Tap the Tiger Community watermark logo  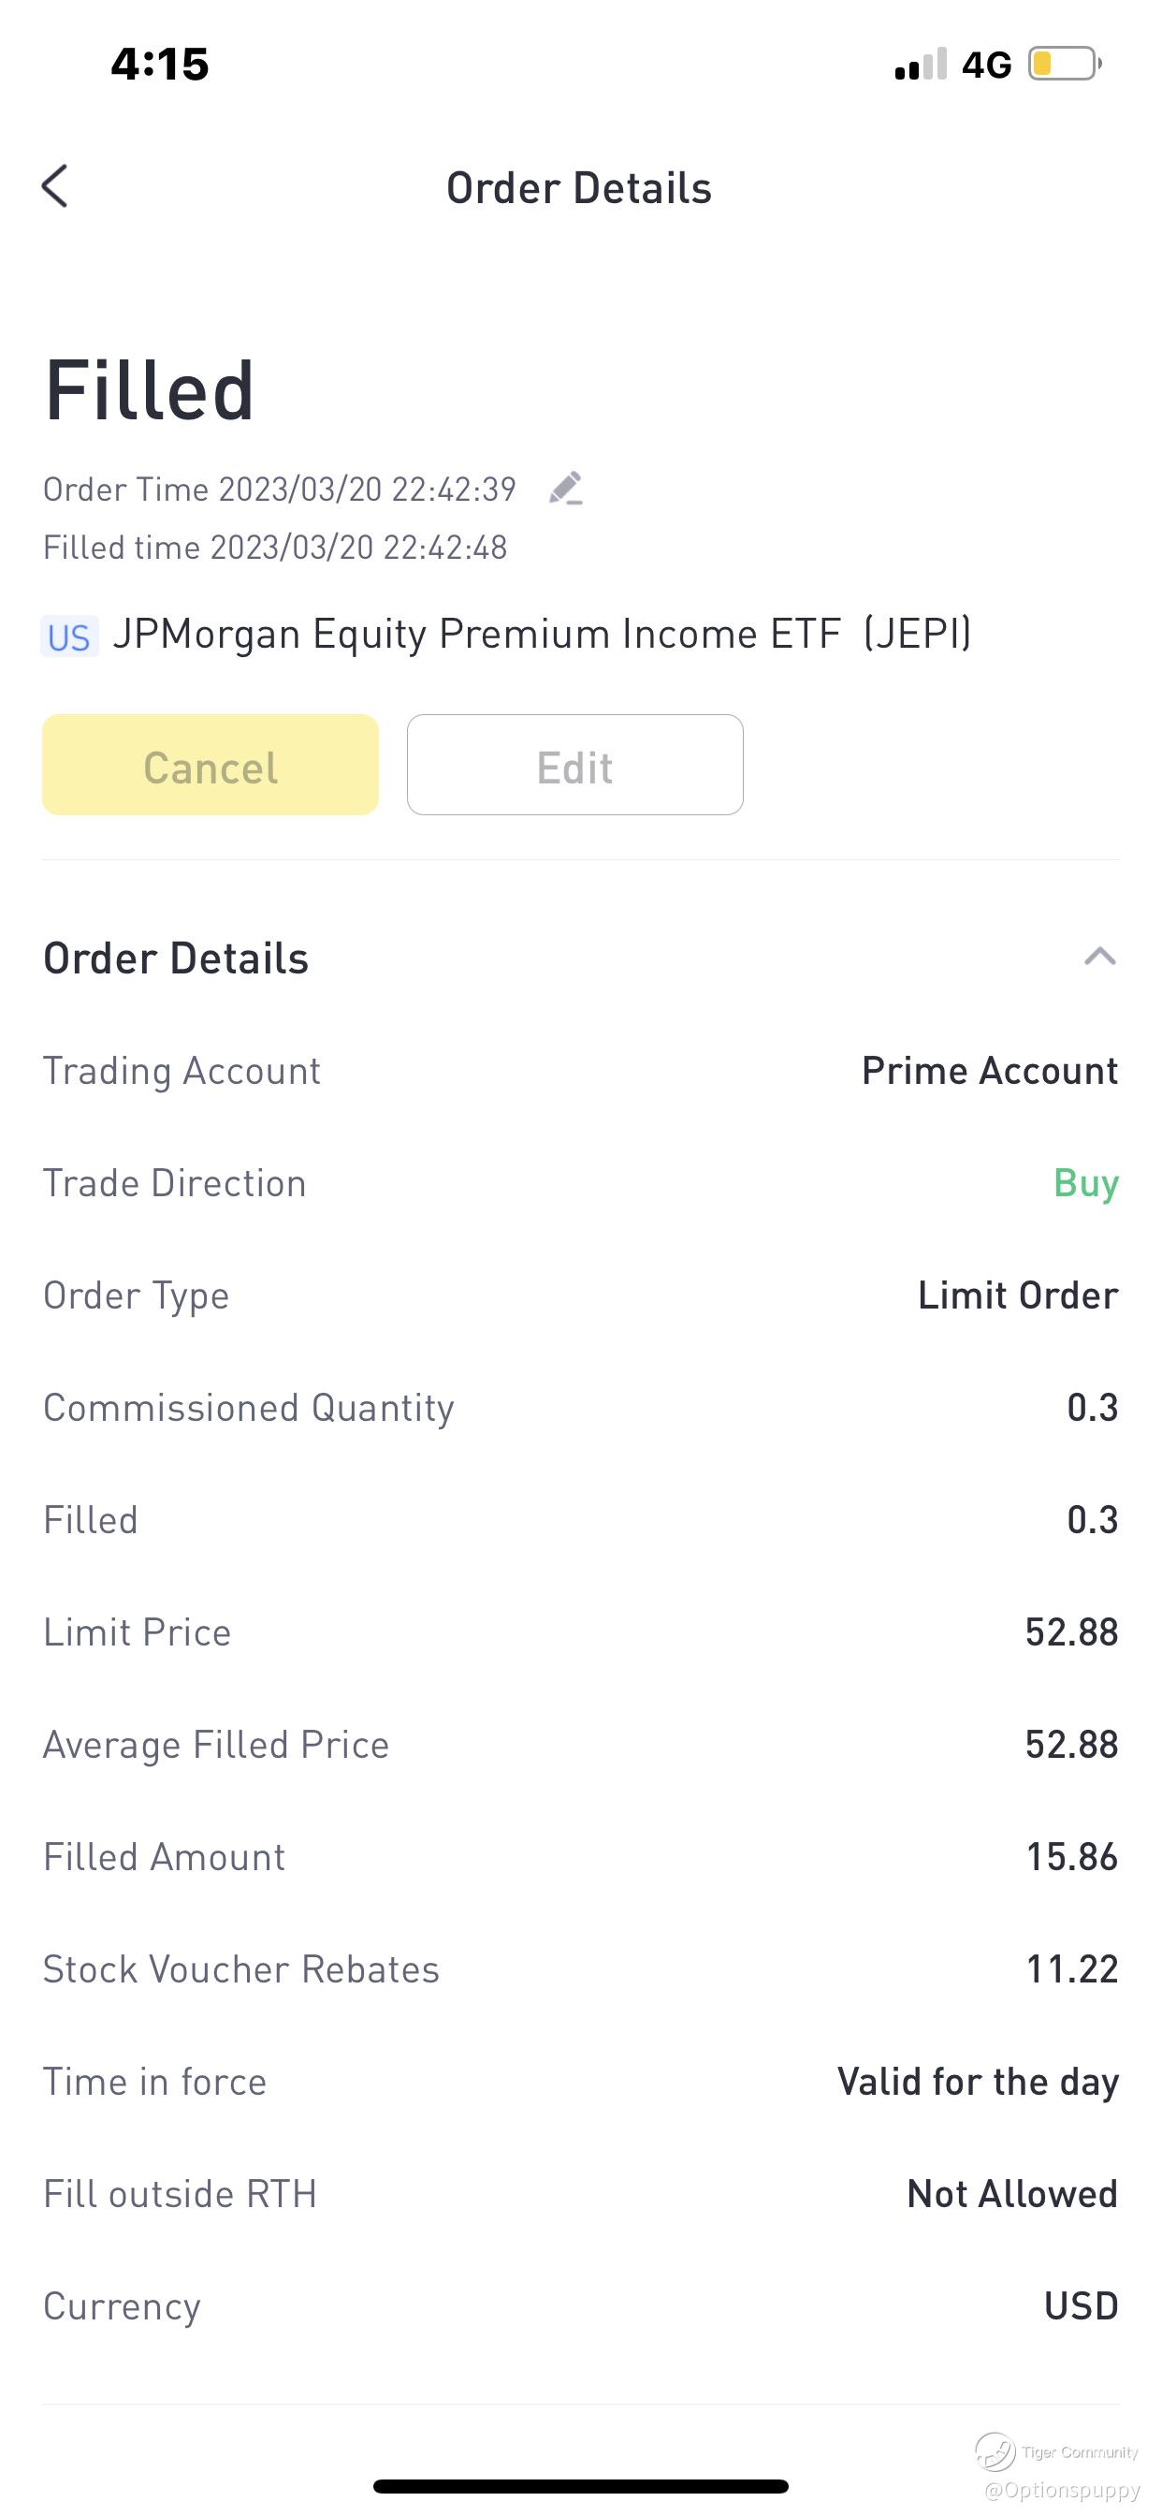coord(995,2450)
